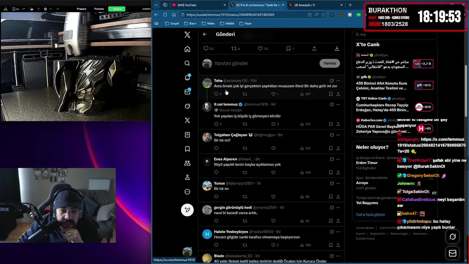Bookmark Yunus's reply

[330, 197]
